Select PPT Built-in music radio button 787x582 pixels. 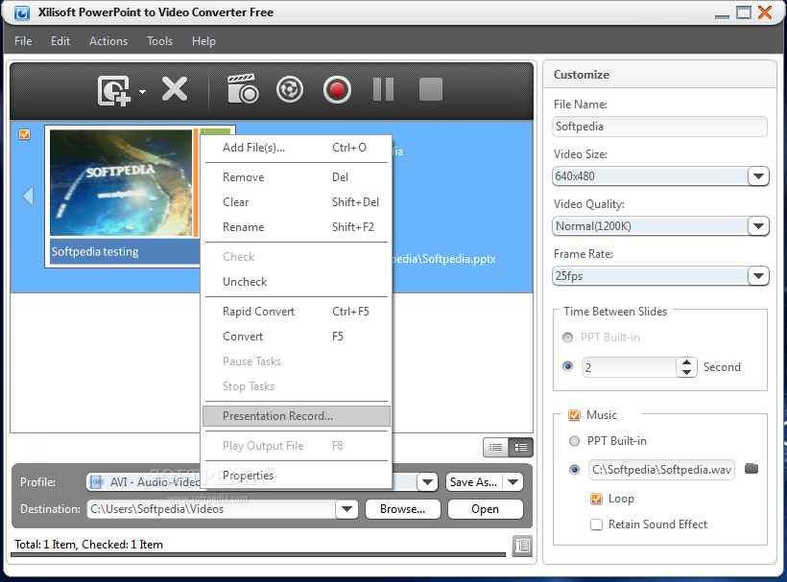pos(574,441)
